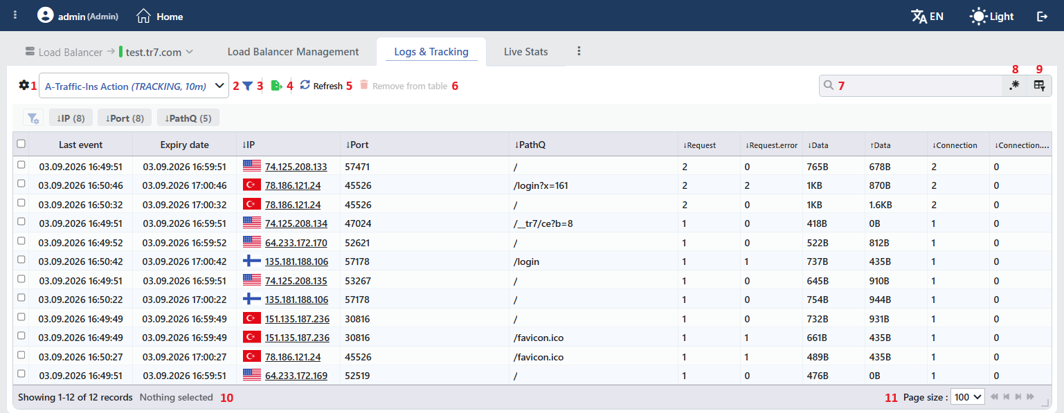Select row with IP 64.233.172.169

[x=21, y=374]
